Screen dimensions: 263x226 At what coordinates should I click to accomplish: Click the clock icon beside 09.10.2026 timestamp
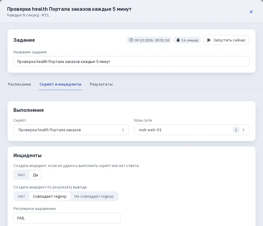point(131,40)
